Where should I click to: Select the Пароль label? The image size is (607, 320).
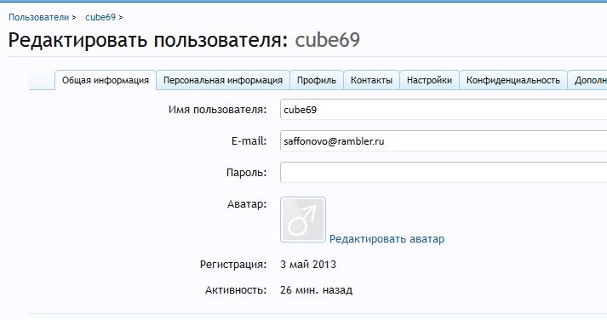(247, 172)
